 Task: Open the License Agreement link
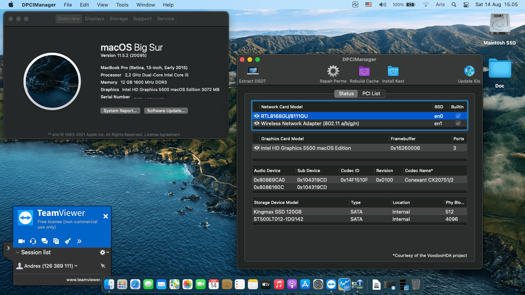(x=162, y=134)
